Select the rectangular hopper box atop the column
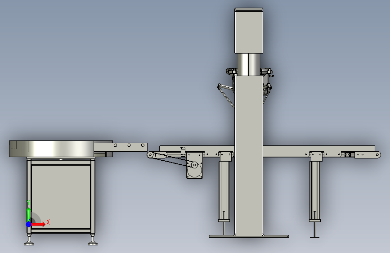 pyautogui.click(x=249, y=31)
